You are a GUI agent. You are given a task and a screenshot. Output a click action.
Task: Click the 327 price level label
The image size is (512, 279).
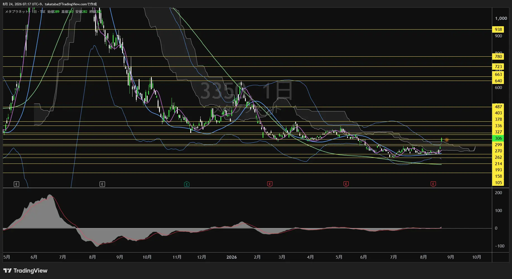pos(498,132)
